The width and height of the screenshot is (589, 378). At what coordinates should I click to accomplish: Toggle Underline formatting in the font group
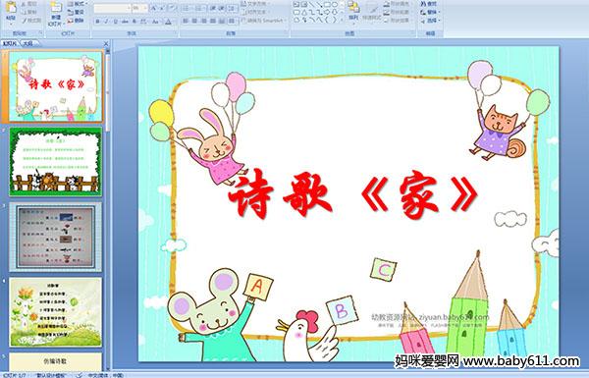pos(115,22)
